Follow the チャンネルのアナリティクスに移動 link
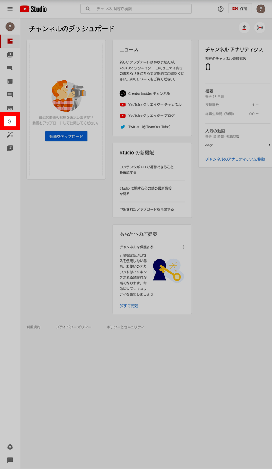The height and width of the screenshot is (469, 272). pos(235,159)
